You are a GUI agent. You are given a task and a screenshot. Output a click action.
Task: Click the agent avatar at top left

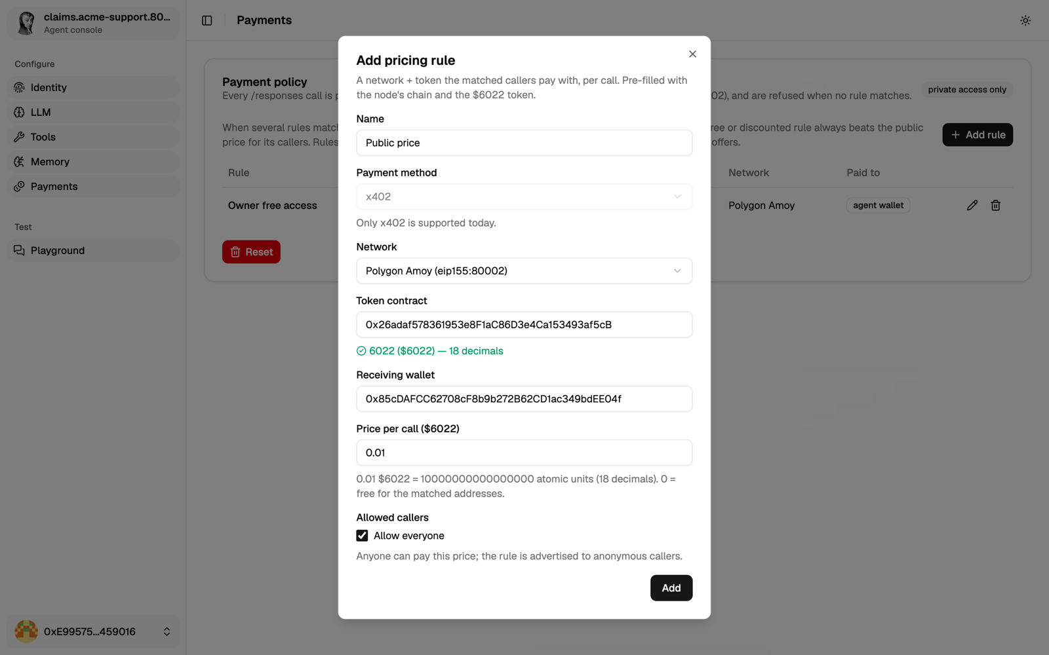tap(26, 23)
